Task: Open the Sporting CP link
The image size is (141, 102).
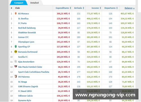Action: coord(24,47)
